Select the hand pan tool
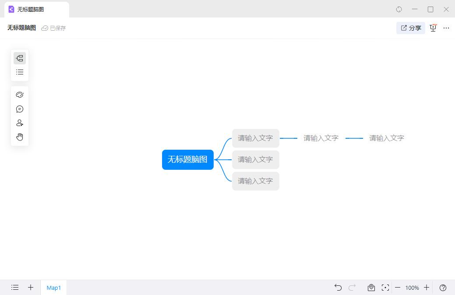This screenshot has height=295, width=455. pyautogui.click(x=20, y=137)
